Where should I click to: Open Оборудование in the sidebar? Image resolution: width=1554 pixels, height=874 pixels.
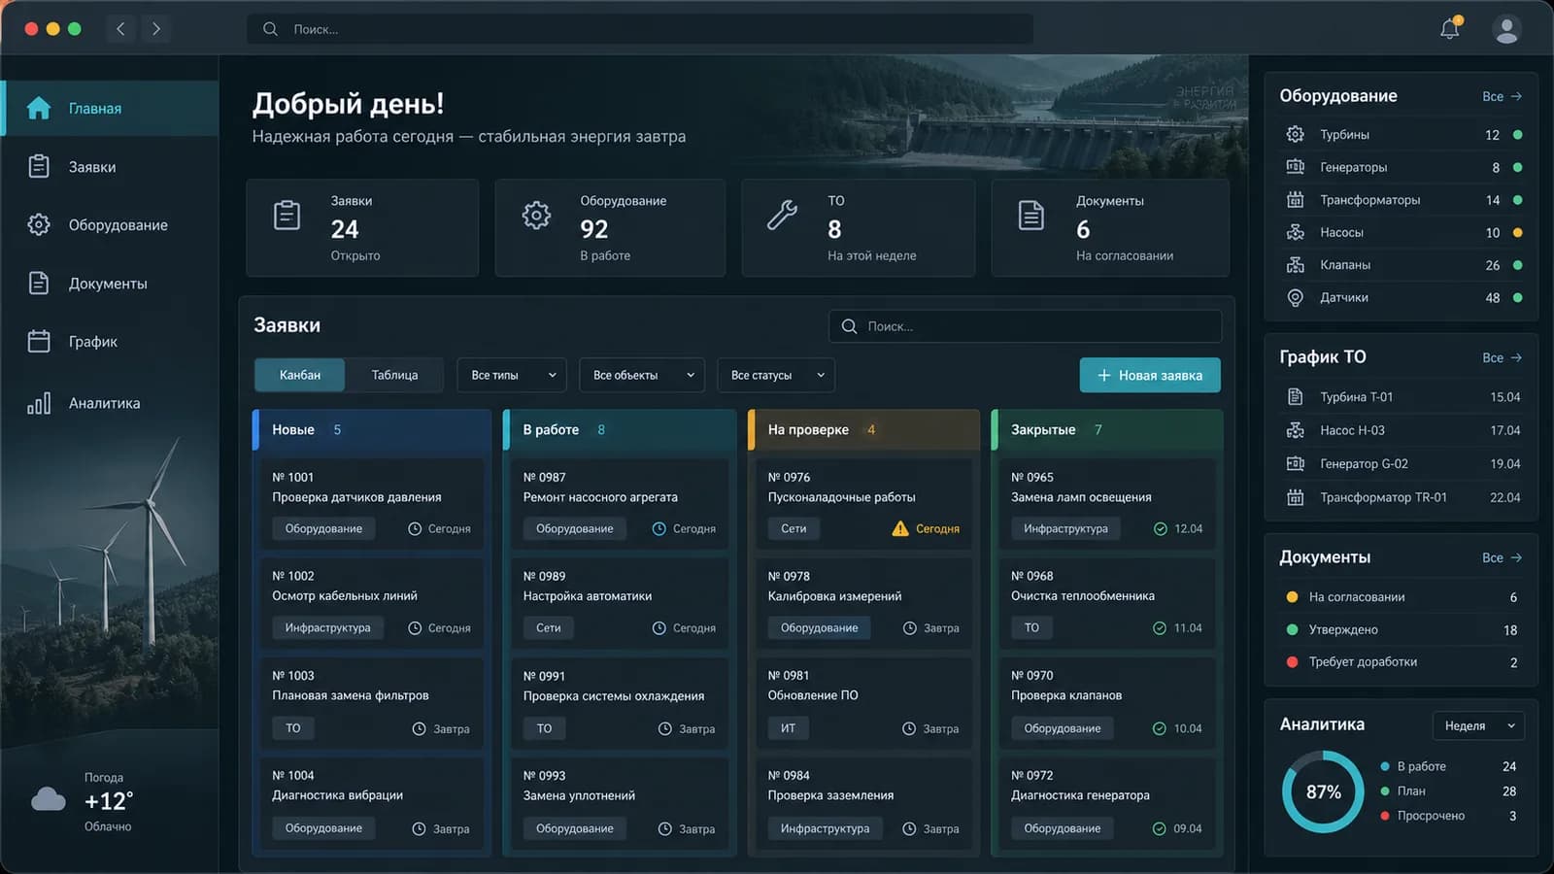point(109,224)
